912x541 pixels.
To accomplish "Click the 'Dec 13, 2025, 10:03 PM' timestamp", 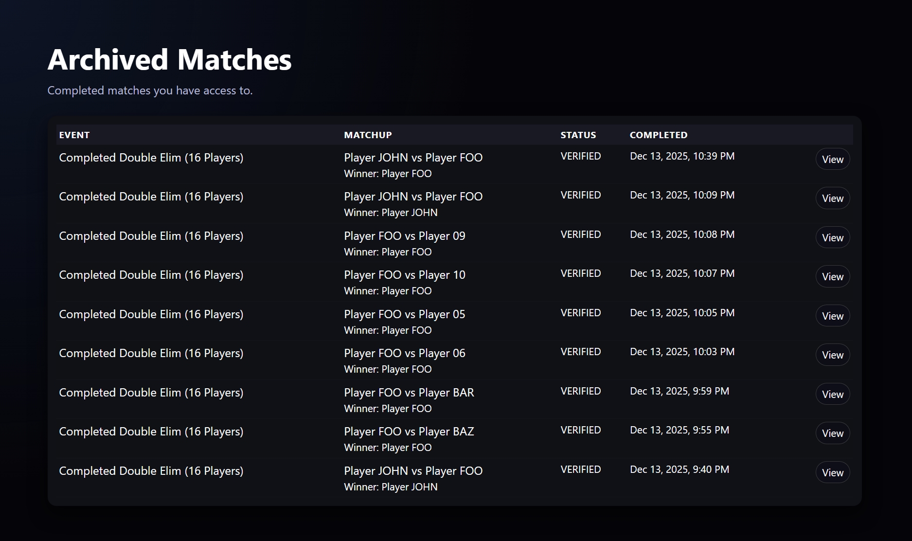I will [x=682, y=352].
